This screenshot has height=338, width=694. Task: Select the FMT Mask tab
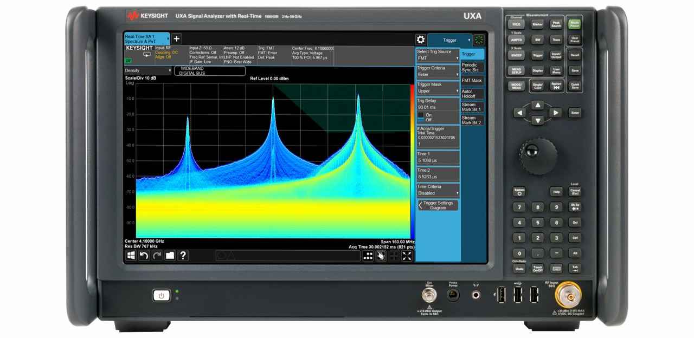click(x=472, y=81)
